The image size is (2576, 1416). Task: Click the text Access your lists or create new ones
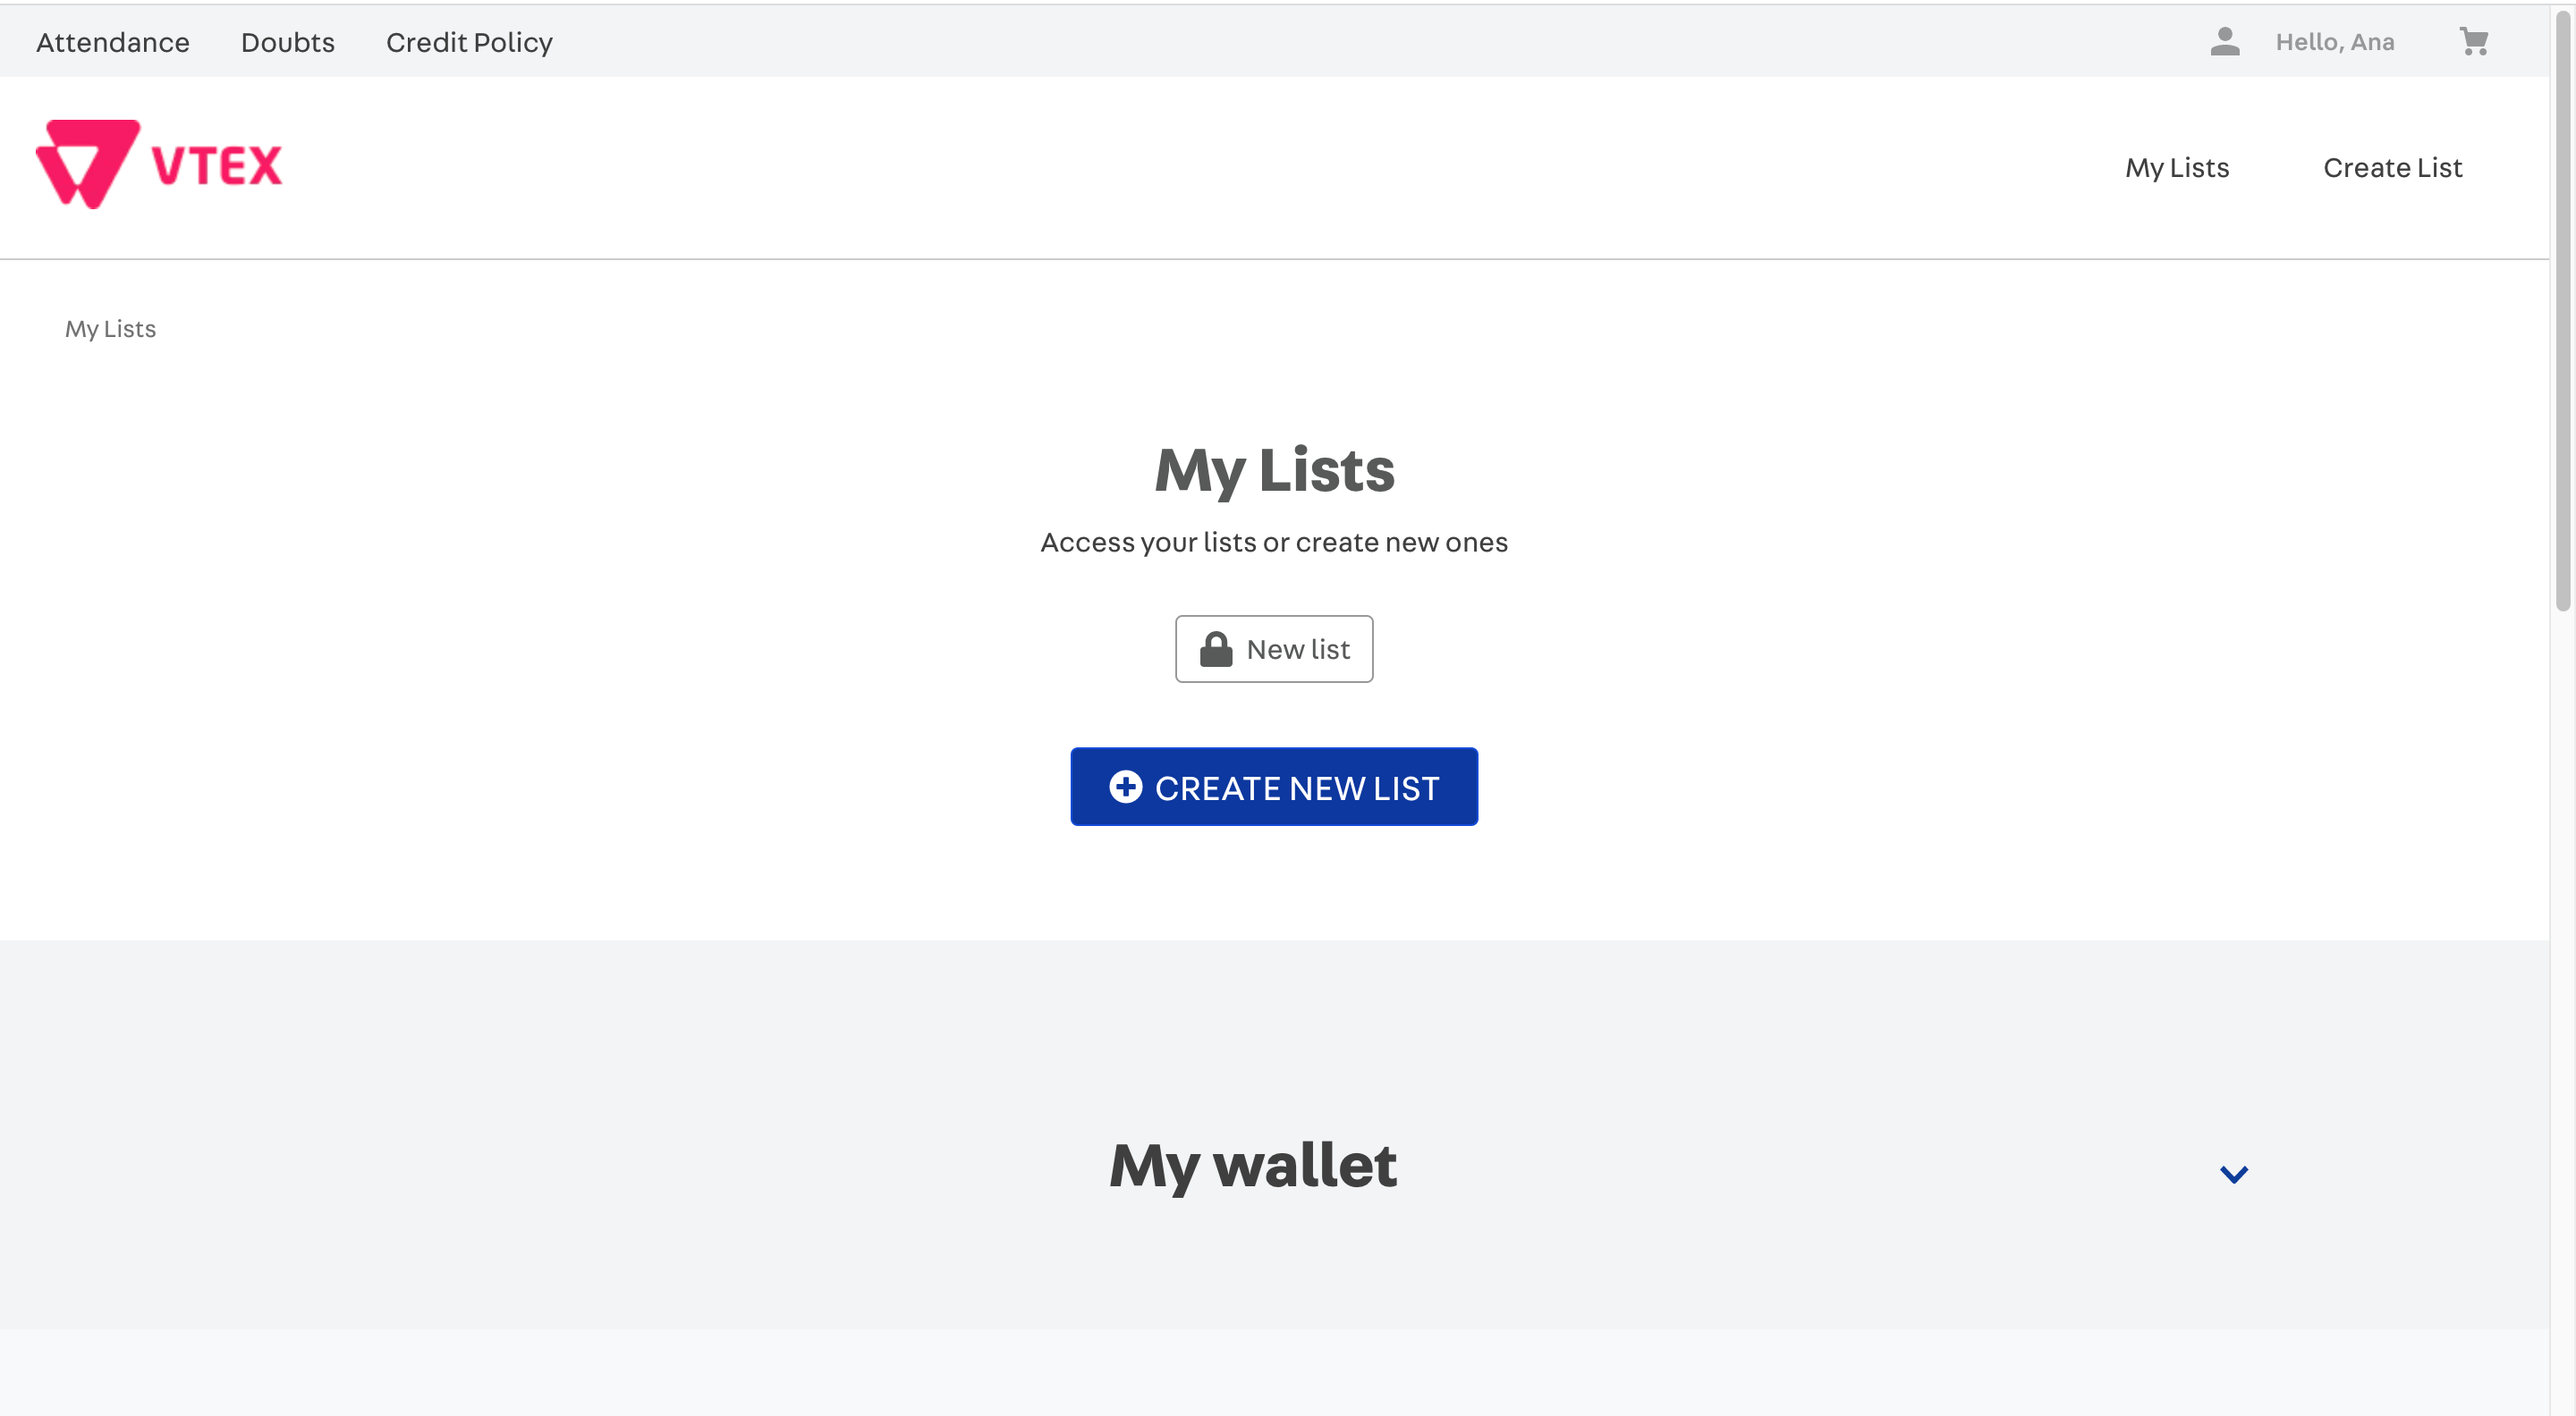[1274, 543]
